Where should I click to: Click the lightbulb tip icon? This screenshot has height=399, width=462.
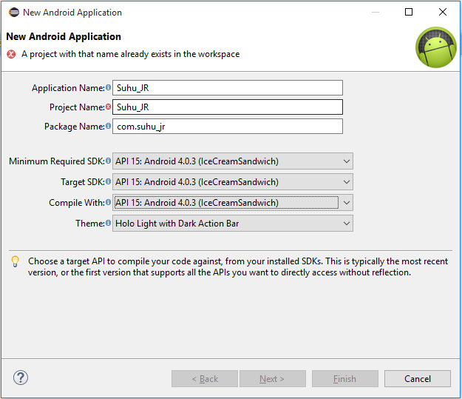point(15,261)
